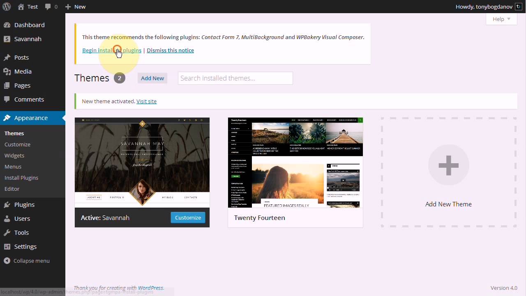Click the Version 4.0 footer text
The width and height of the screenshot is (526, 296).
point(504,288)
